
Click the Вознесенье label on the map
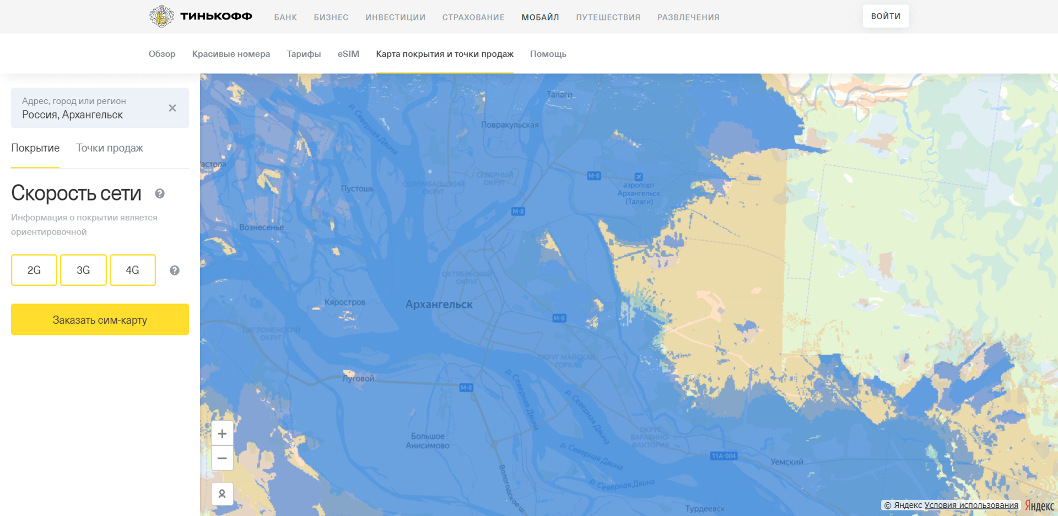[x=261, y=227]
